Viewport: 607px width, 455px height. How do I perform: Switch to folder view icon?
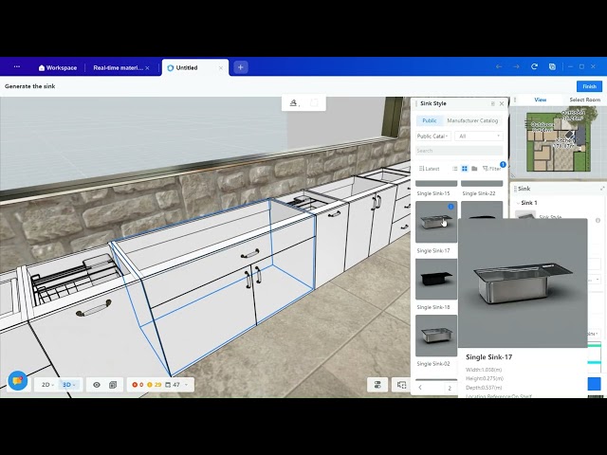coord(474,169)
